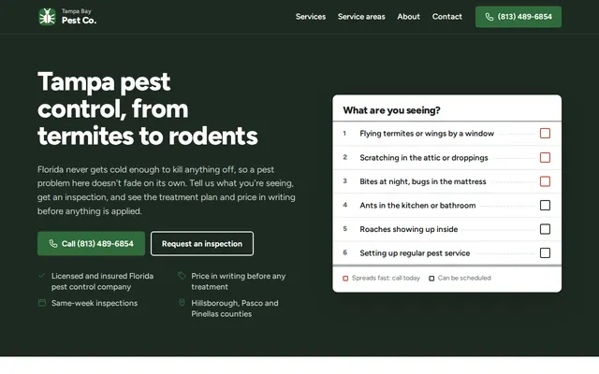Open the Services nav item
The height and width of the screenshot is (374, 599).
point(311,17)
